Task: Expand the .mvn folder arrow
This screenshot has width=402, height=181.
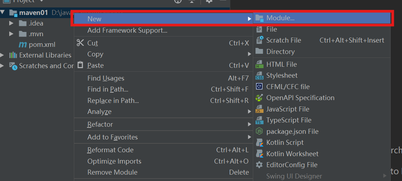Action: coord(11,34)
